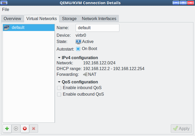Minimize the Connection Details window
Screen dimensions: 195x136
click(x=176, y=3)
